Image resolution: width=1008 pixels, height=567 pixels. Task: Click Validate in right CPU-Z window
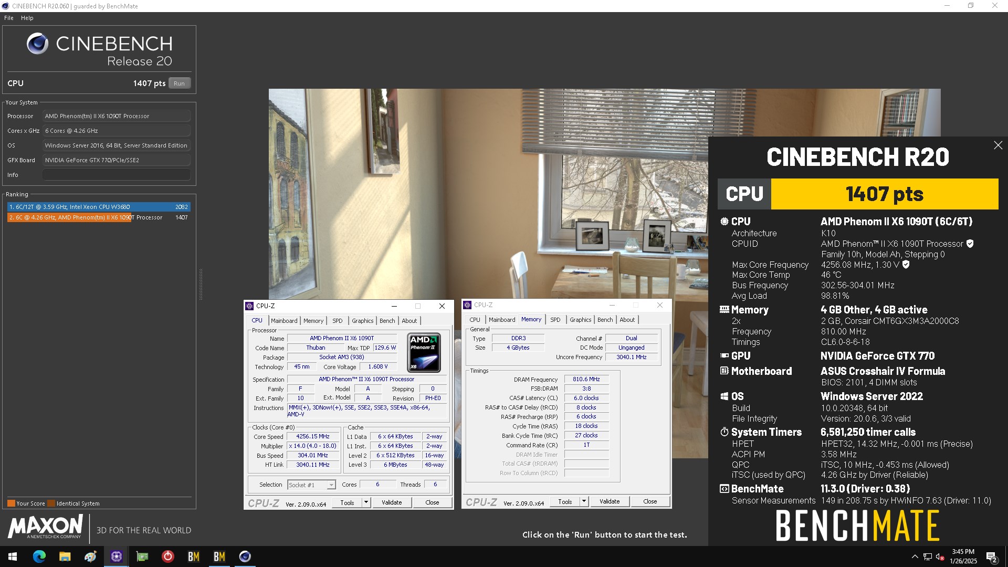point(610,501)
